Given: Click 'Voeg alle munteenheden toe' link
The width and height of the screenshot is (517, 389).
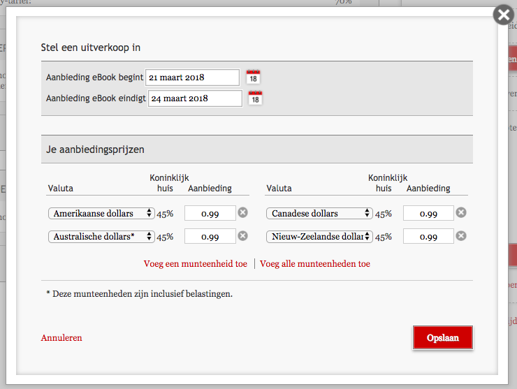Looking at the screenshot, I should [315, 264].
